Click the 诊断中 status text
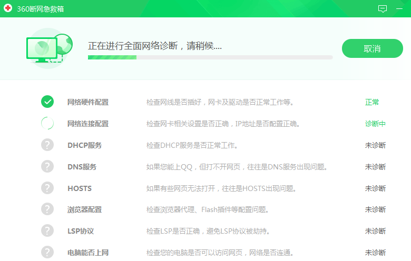Screen dimensions: 411x261 (x=375, y=124)
